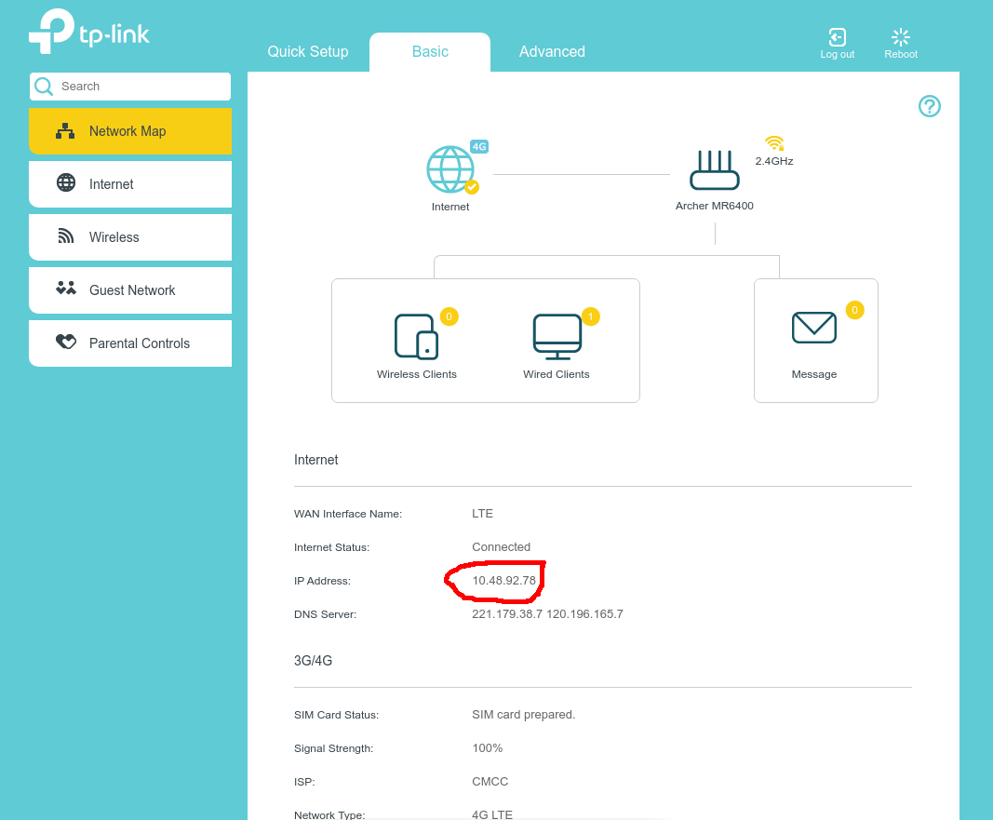Click the 4G badge on Internet globe
The image size is (993, 820).
click(478, 146)
